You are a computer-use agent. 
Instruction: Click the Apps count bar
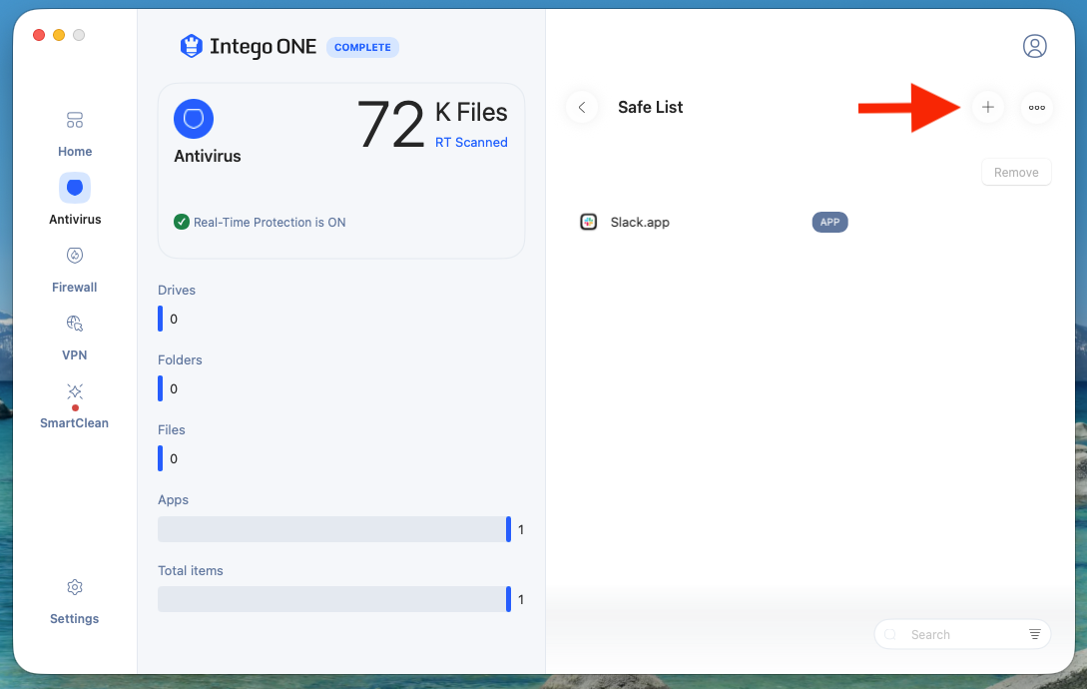pyautogui.click(x=334, y=528)
